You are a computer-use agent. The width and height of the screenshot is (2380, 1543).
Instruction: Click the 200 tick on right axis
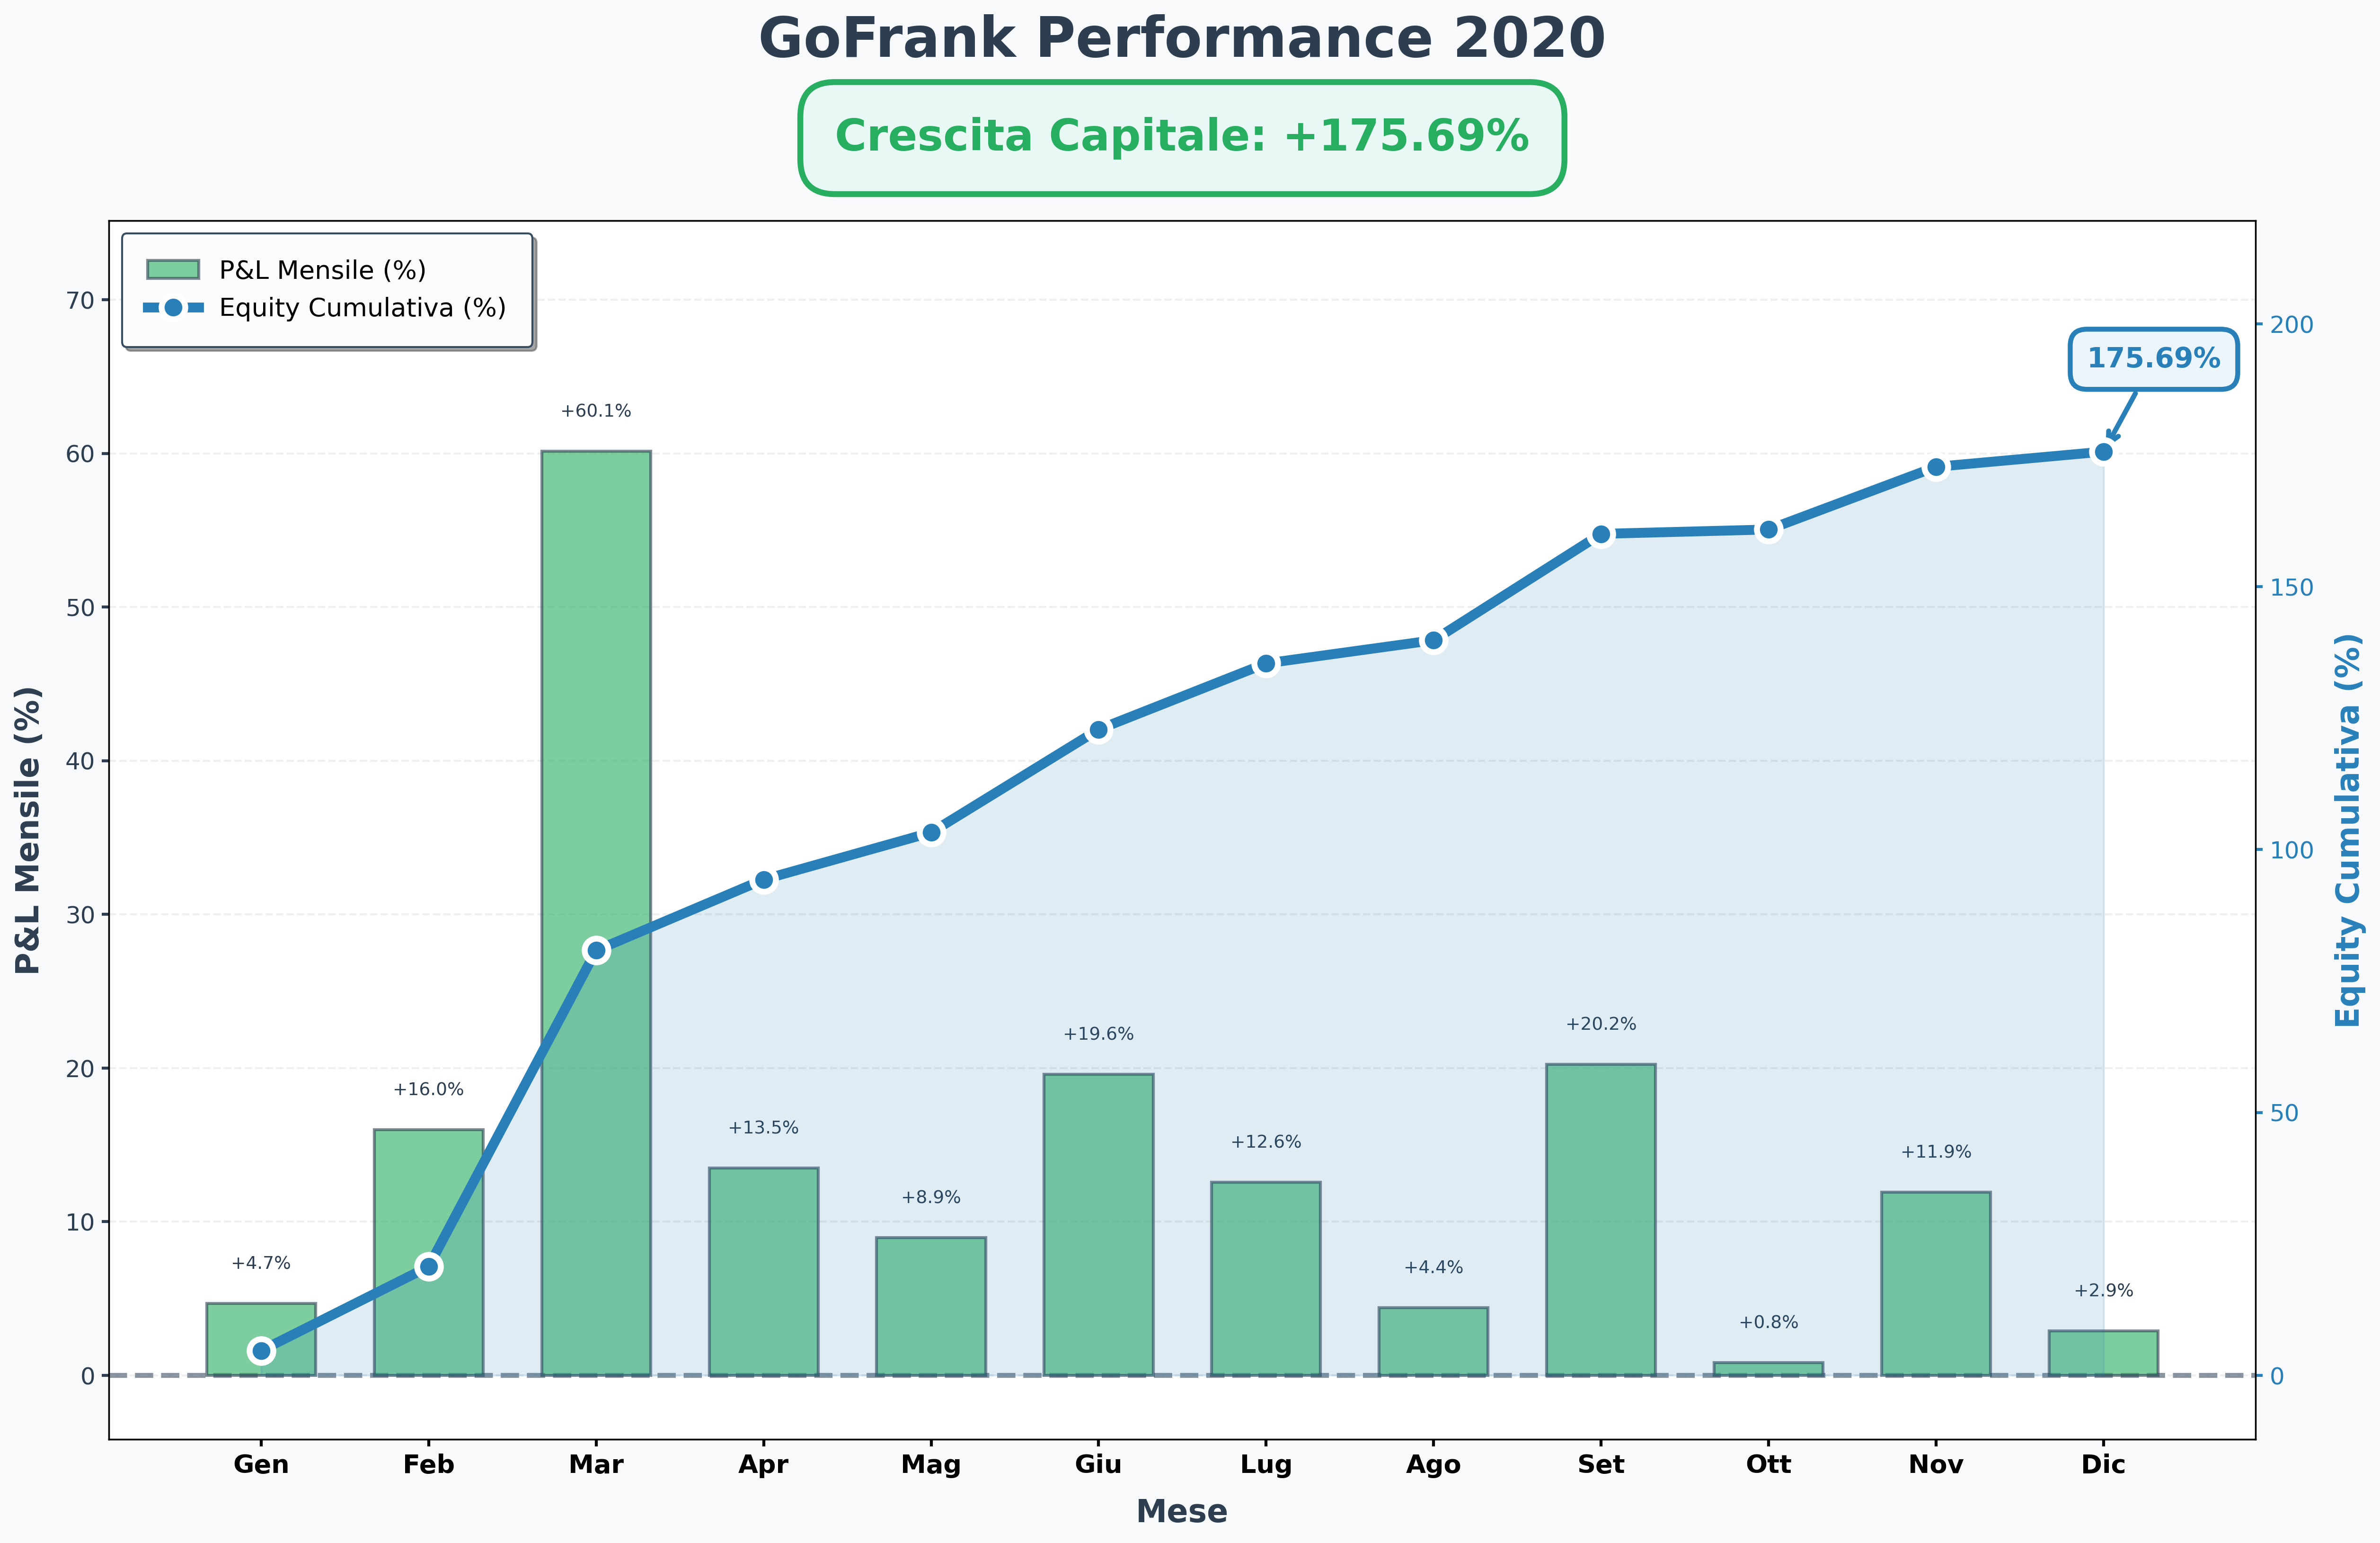(x=2293, y=324)
